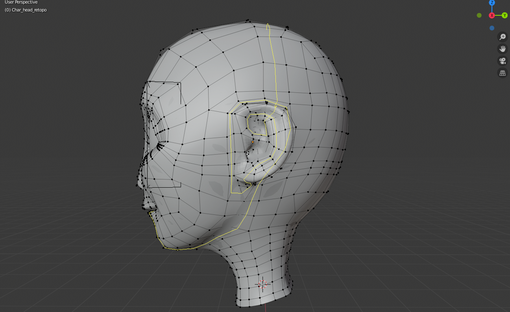Image resolution: width=510 pixels, height=312 pixels.
Task: Toggle orthographic projection with the grid icon
Action: point(502,73)
